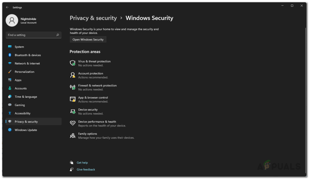The height and width of the screenshot is (179, 309).
Task: Select Account protection shield icon
Action: [x=72, y=75]
